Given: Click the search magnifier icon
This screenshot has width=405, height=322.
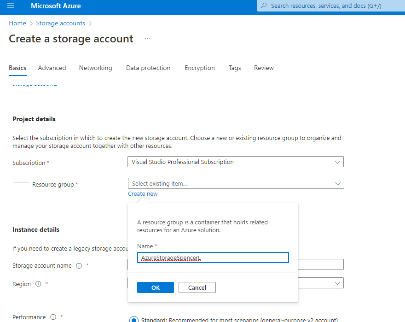Looking at the screenshot, I should coord(264,6).
